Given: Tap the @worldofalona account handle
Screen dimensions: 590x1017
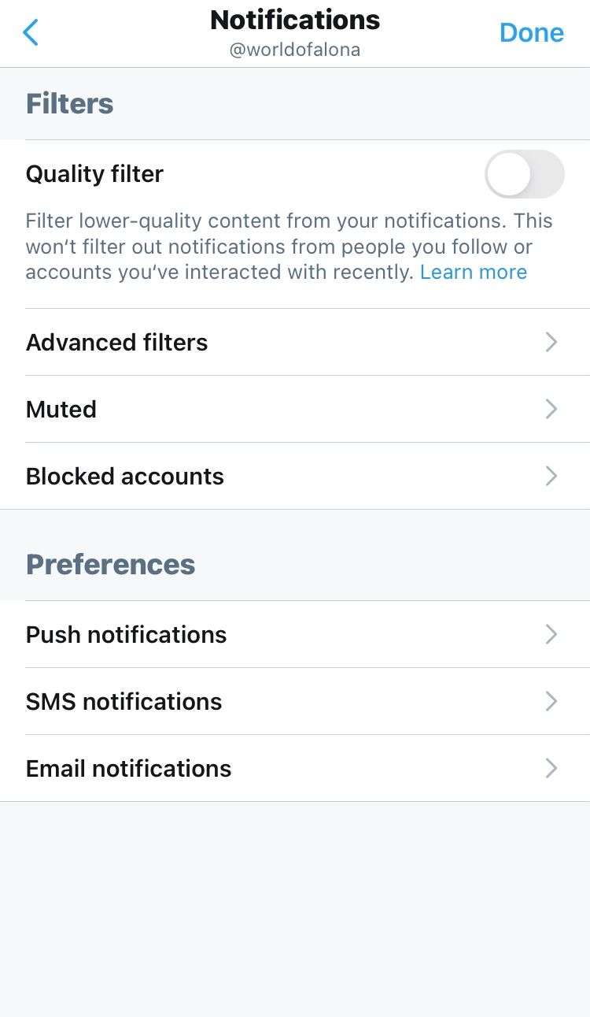Looking at the screenshot, I should (x=295, y=50).
